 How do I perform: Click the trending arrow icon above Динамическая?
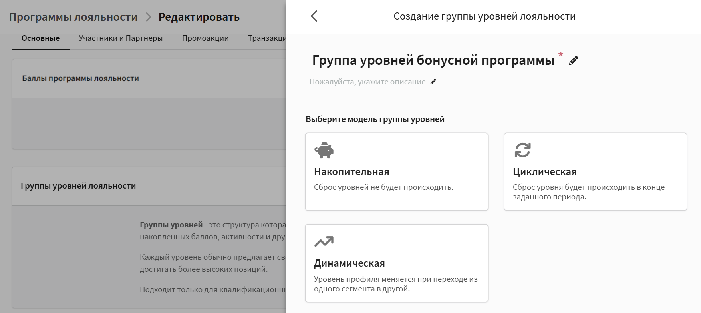tap(324, 242)
